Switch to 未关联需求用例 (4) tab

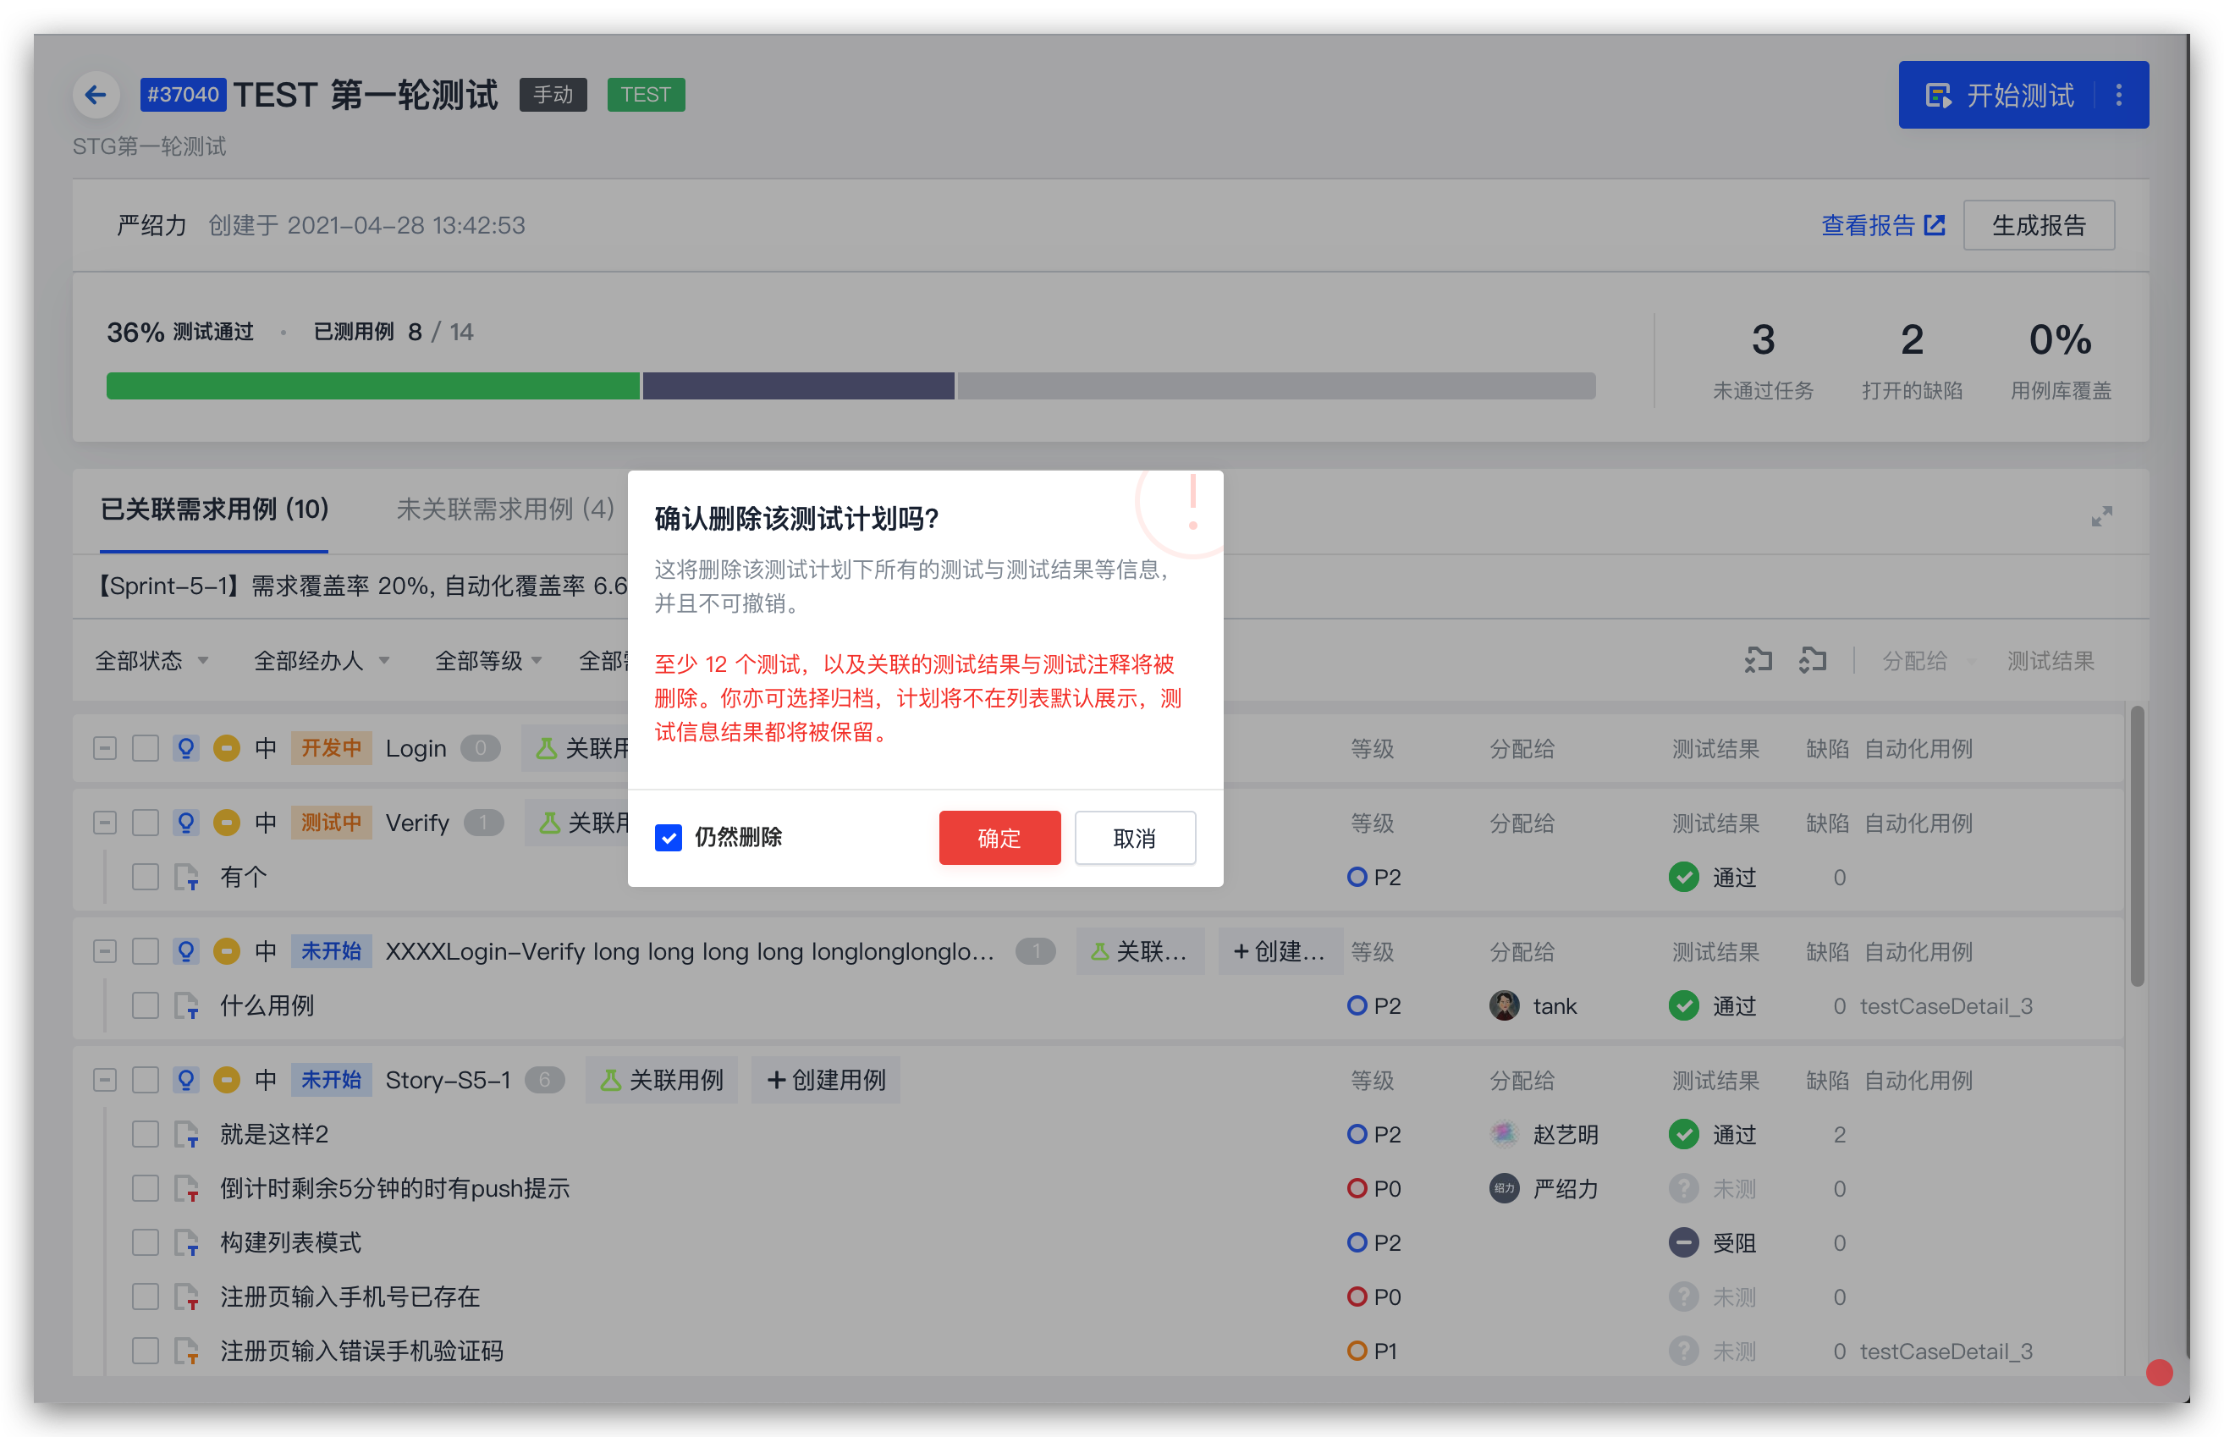click(x=504, y=509)
